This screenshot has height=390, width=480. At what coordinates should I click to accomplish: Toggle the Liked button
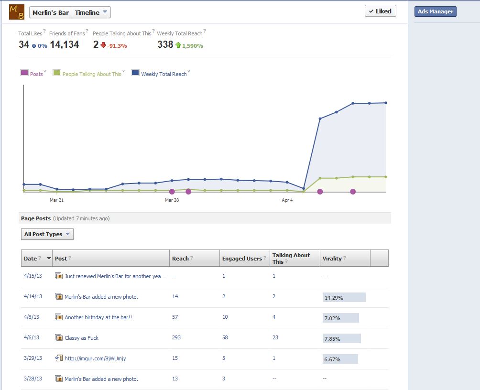click(381, 11)
